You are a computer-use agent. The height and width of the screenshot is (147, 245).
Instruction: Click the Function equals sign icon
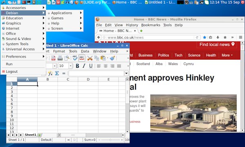[64, 73]
